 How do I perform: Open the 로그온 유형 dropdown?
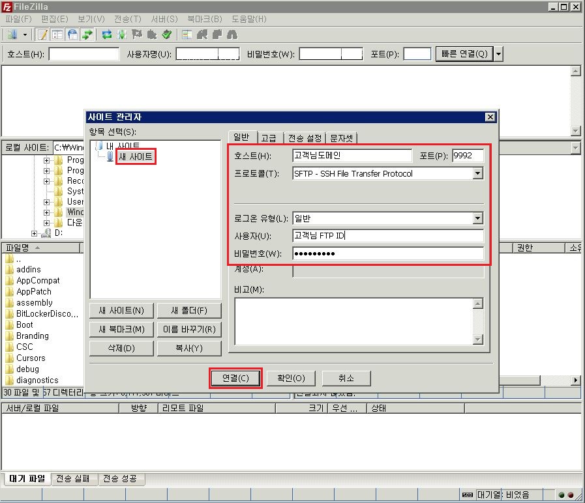477,218
